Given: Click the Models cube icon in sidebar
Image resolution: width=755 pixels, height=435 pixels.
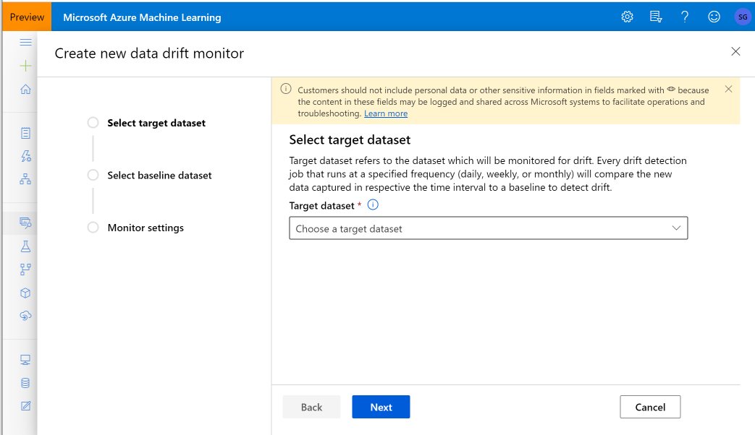Looking at the screenshot, I should tap(26, 293).
